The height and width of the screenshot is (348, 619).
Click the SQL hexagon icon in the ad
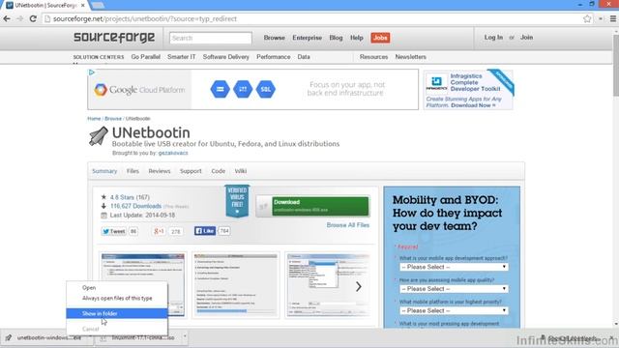coord(266,89)
